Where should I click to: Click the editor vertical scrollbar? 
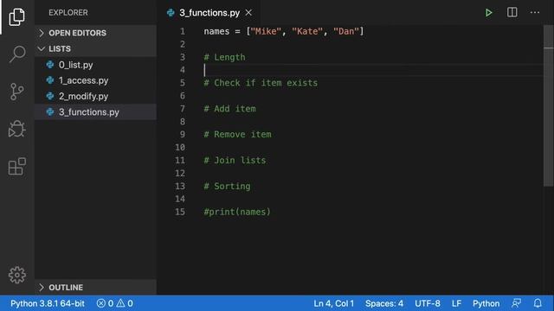click(x=548, y=105)
